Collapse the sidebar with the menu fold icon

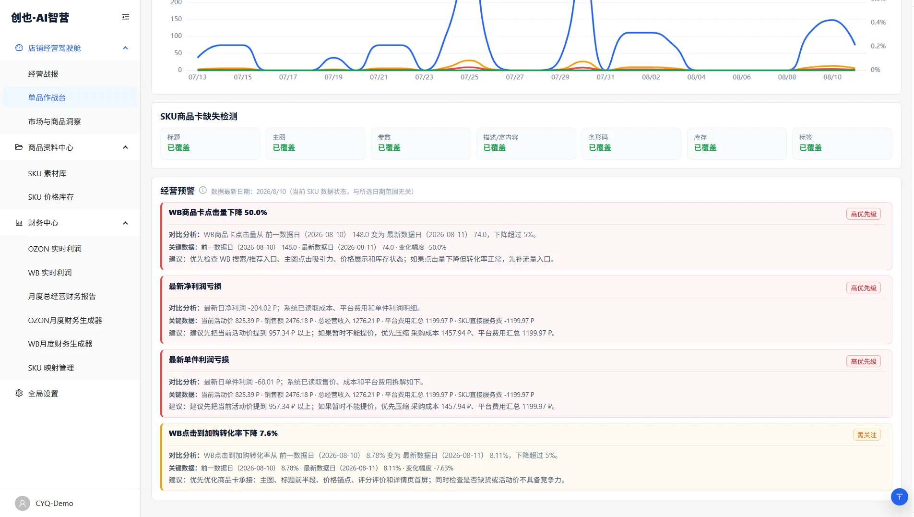126,17
